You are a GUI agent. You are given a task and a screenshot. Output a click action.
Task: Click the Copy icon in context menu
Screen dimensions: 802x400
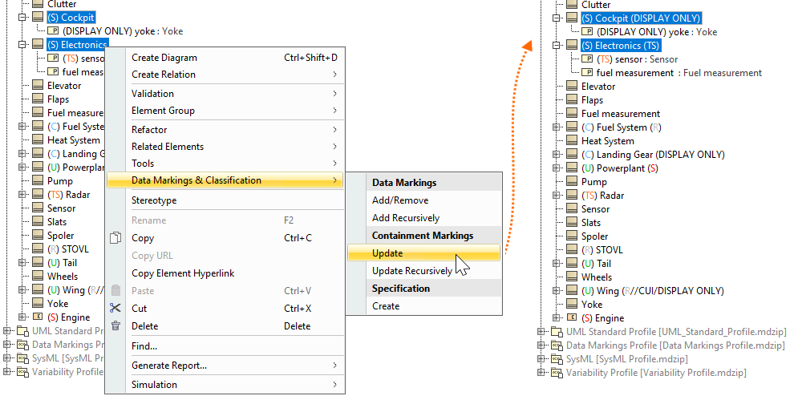115,238
